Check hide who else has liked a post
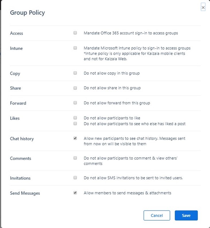 (x=75, y=124)
